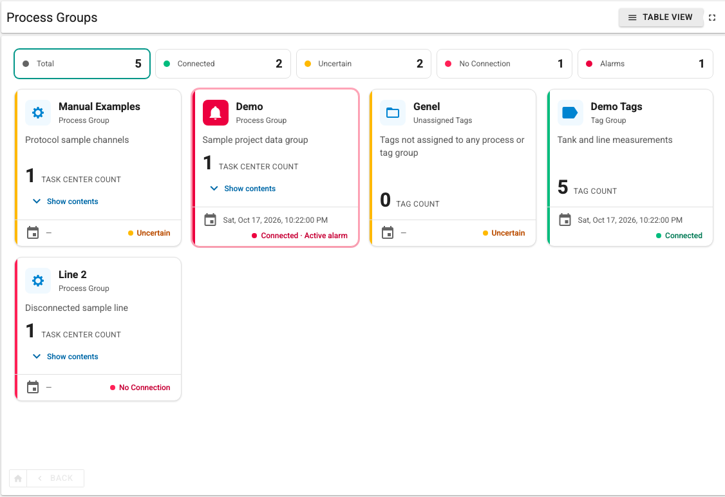Open the Demo Tags group title
Screen dimensions: 725x497
coord(616,107)
